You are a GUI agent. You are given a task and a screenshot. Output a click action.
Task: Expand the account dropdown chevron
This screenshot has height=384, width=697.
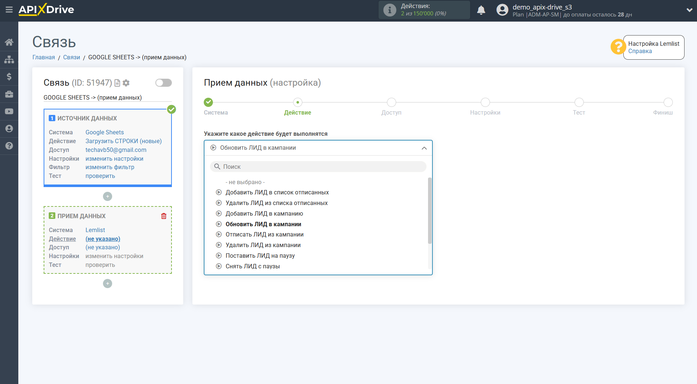[x=689, y=10]
